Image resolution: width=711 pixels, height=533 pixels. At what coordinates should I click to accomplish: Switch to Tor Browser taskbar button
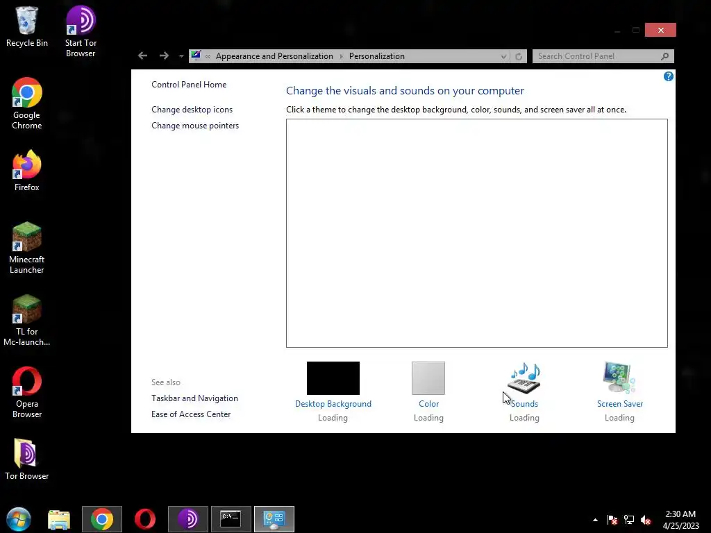coord(188,519)
